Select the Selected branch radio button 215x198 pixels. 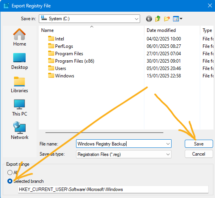[x=10, y=181]
